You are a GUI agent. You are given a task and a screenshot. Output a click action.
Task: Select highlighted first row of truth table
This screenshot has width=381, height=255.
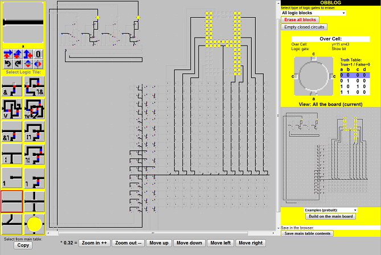(x=354, y=75)
